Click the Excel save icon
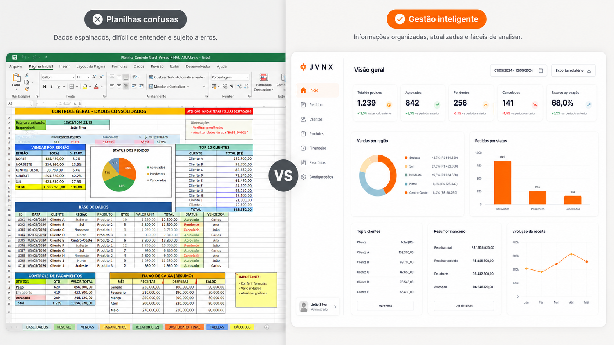Image resolution: width=614 pixels, height=345 pixels. [x=15, y=57]
